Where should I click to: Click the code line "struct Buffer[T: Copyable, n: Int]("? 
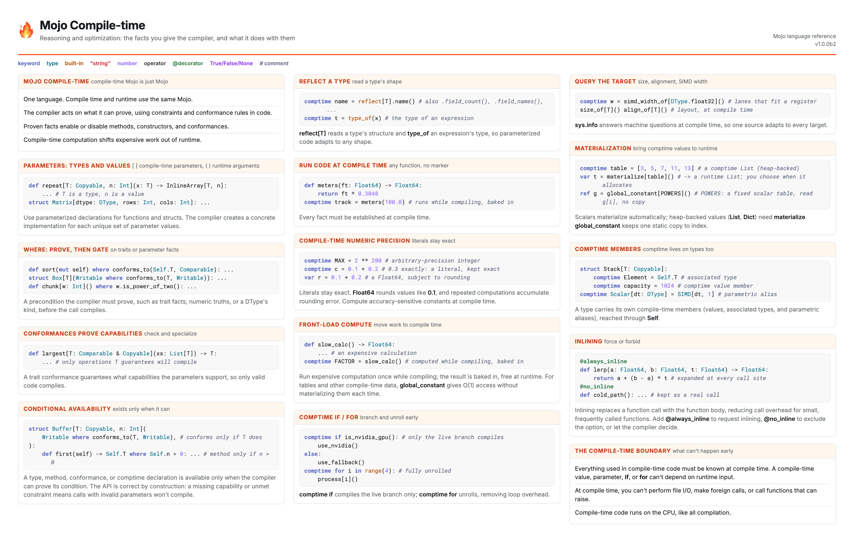click(x=87, y=429)
